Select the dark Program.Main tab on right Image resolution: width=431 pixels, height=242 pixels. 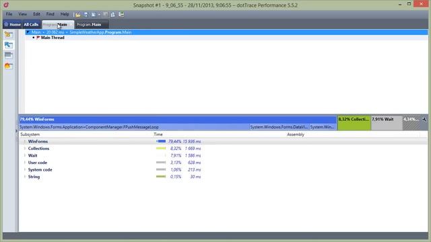pos(92,24)
